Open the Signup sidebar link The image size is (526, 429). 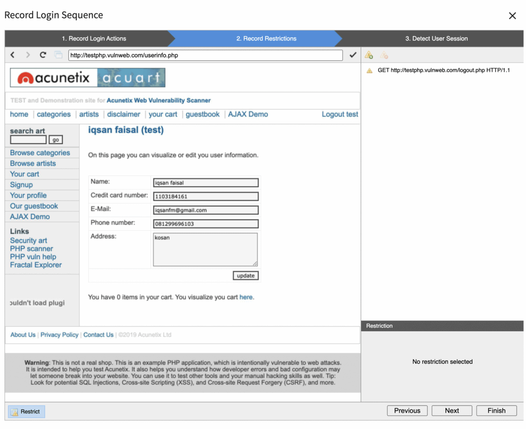(21, 185)
